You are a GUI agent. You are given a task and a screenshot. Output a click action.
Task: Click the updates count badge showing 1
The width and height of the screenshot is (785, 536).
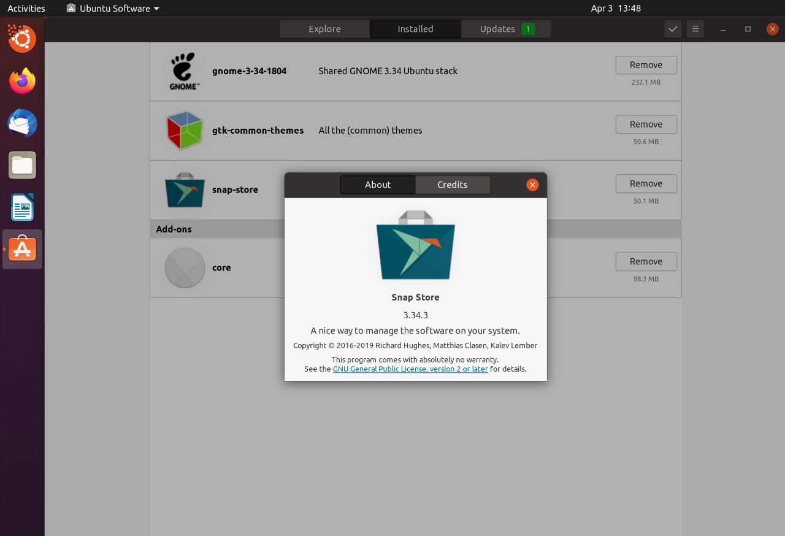click(527, 29)
